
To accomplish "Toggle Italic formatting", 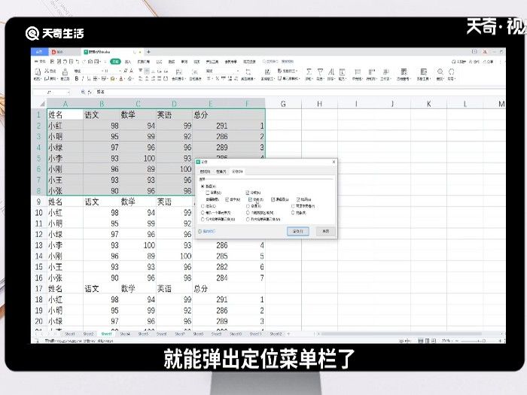I will [83, 78].
